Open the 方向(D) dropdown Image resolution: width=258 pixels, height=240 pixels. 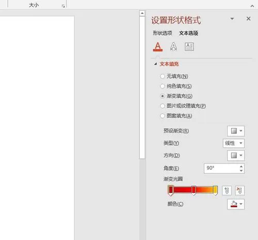(x=236, y=156)
